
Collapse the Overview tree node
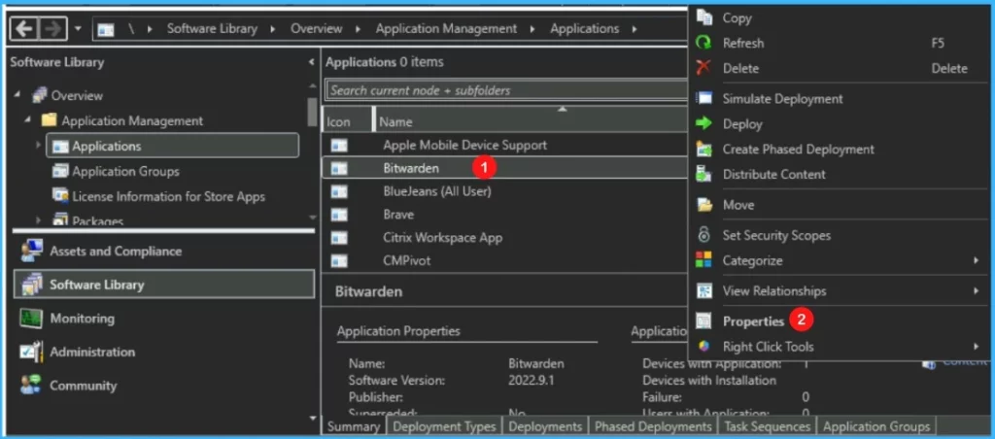tap(17, 94)
